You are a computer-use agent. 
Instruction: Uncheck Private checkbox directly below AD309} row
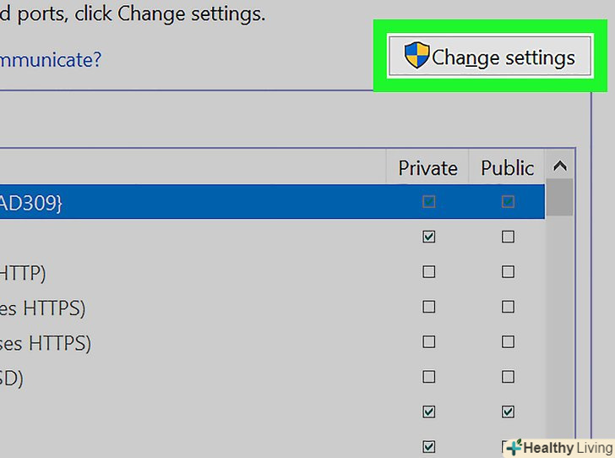(429, 237)
